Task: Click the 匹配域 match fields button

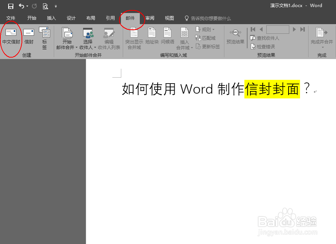Action: pos(205,38)
